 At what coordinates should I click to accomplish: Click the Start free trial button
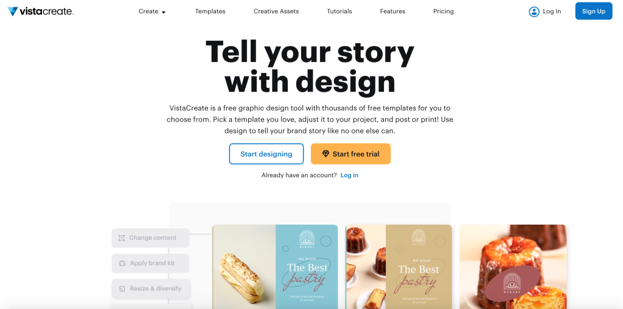pyautogui.click(x=350, y=154)
